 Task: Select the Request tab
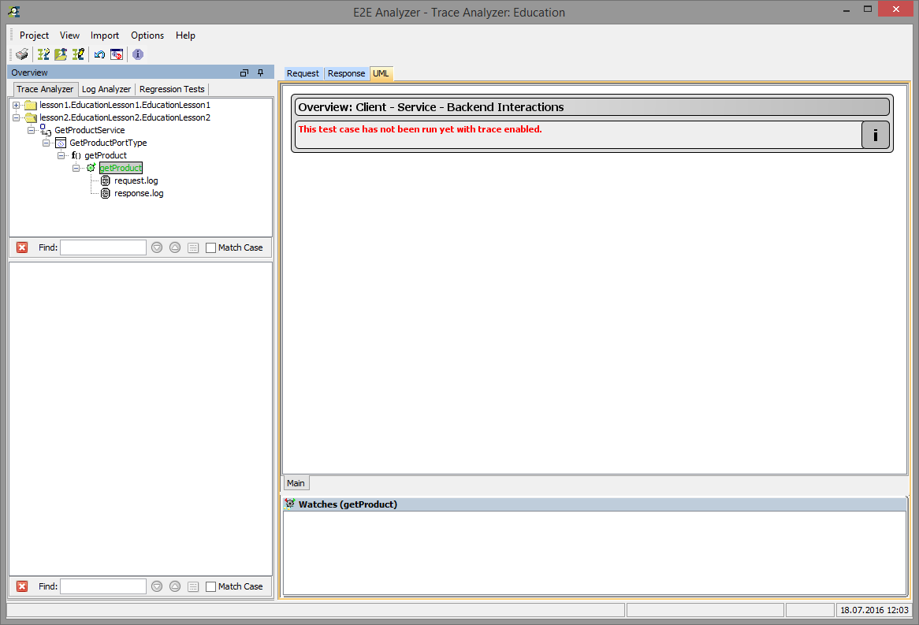click(x=303, y=73)
